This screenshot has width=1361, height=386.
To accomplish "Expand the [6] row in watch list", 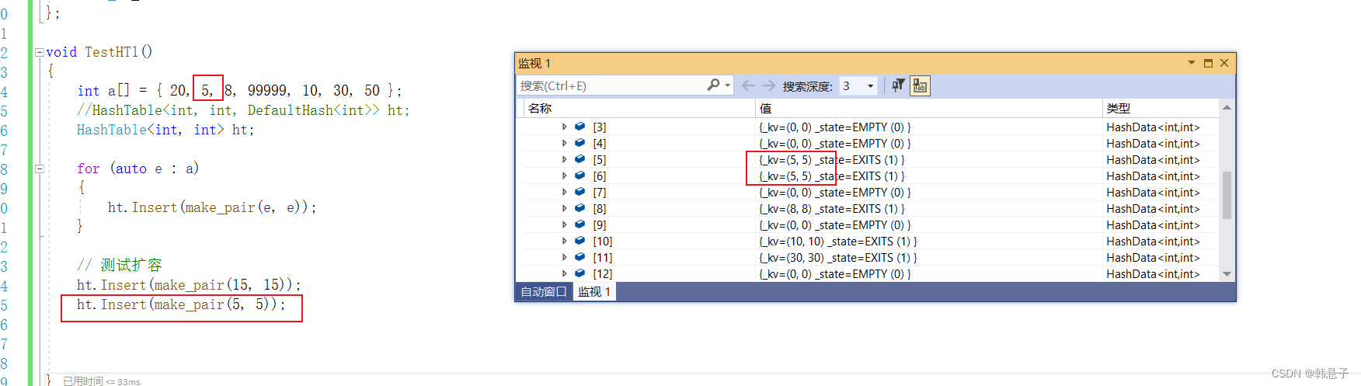I will pyautogui.click(x=565, y=176).
